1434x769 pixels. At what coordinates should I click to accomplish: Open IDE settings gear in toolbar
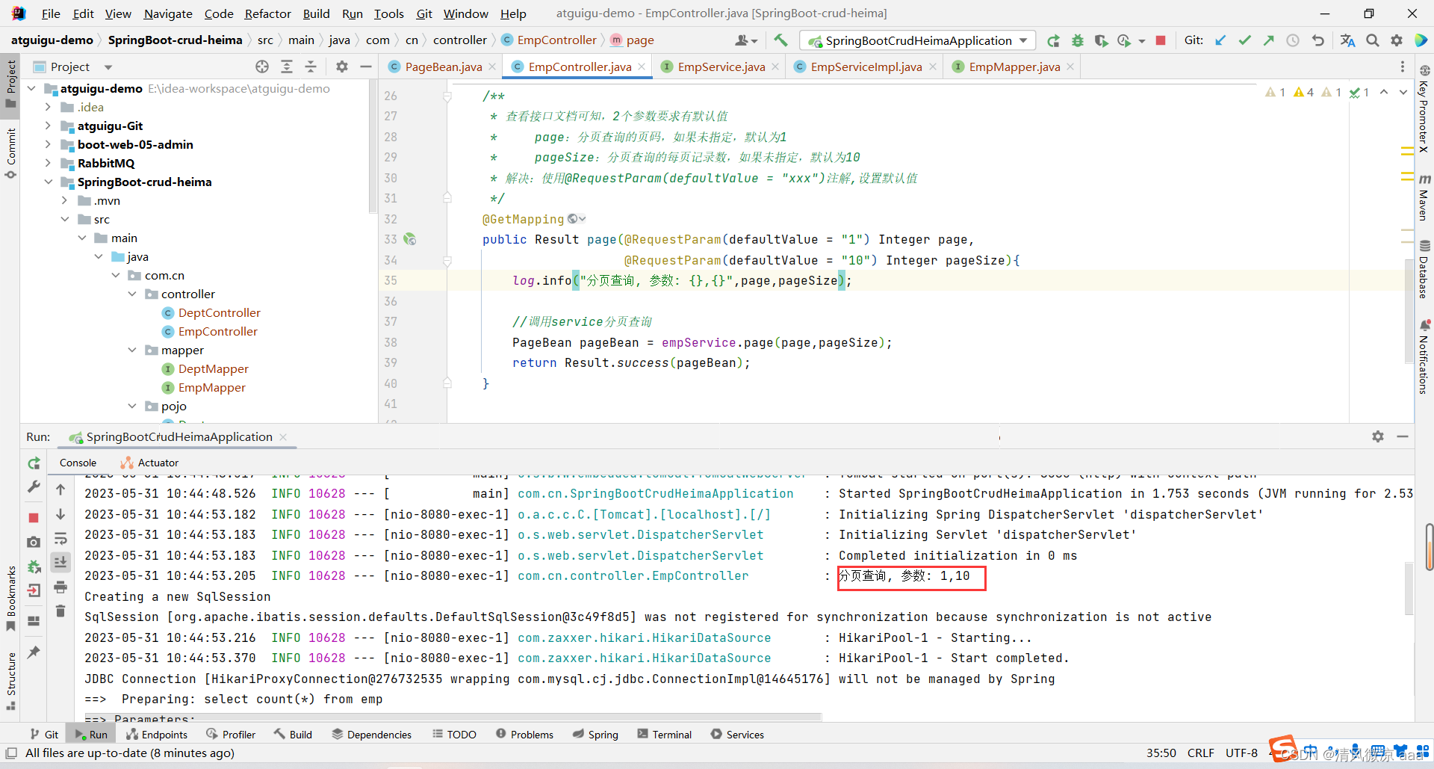click(1397, 40)
